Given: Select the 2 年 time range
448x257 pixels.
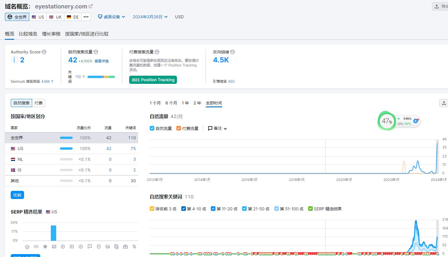Looking at the screenshot, I should pyautogui.click(x=197, y=103).
